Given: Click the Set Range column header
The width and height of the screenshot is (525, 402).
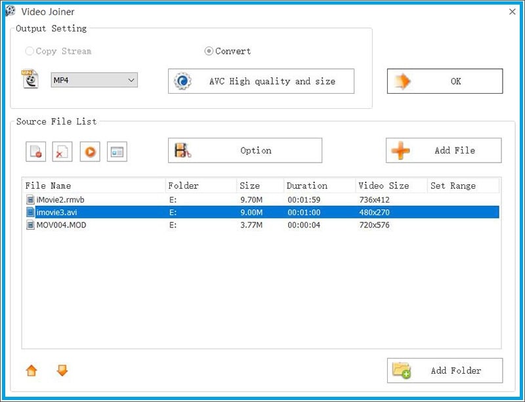Looking at the screenshot, I should pyautogui.click(x=462, y=186).
